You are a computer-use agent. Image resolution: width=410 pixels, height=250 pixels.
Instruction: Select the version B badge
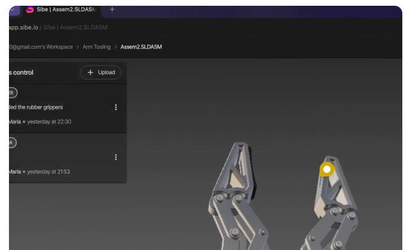(x=13, y=93)
